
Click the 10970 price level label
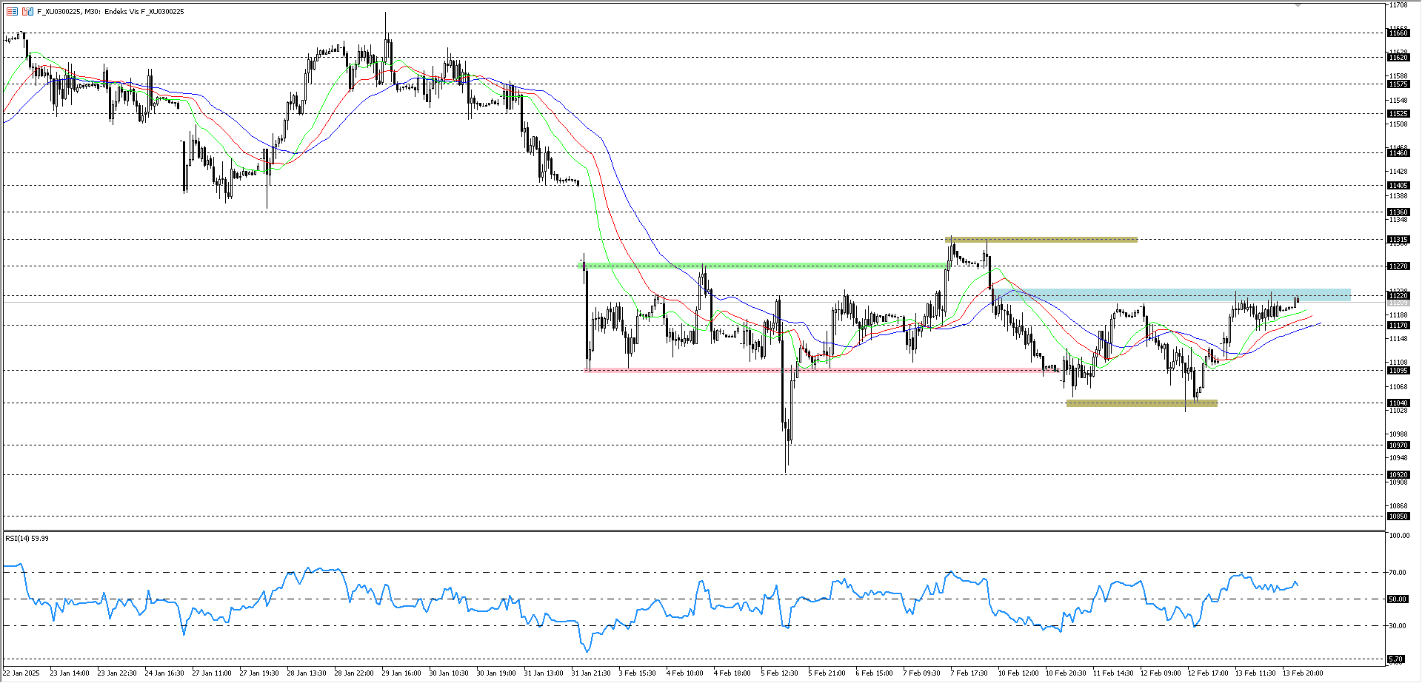pyautogui.click(x=1398, y=445)
